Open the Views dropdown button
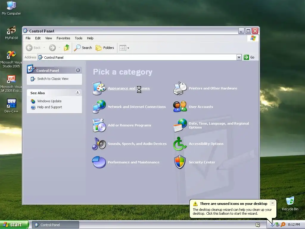Viewport: 305px width, 229px height. pyautogui.click(x=124, y=48)
